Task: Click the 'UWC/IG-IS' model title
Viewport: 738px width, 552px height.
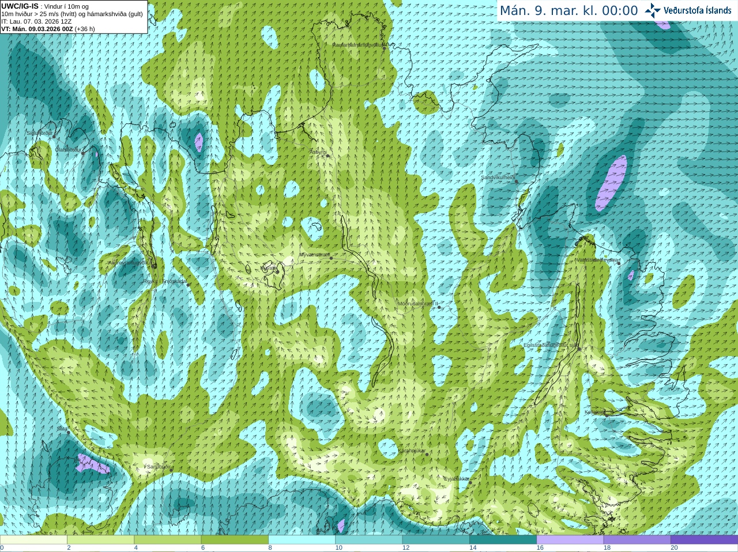Action: [x=20, y=6]
